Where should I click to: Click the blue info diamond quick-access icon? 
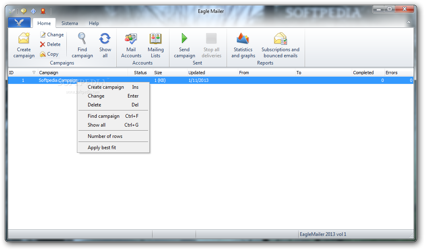[33, 11]
